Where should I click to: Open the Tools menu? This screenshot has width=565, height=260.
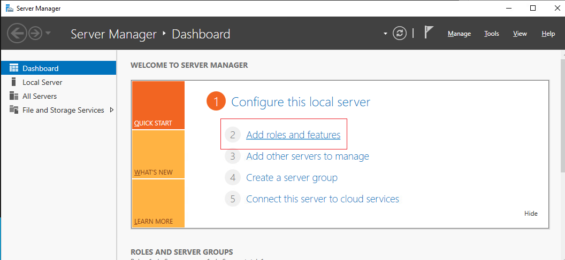[491, 34]
